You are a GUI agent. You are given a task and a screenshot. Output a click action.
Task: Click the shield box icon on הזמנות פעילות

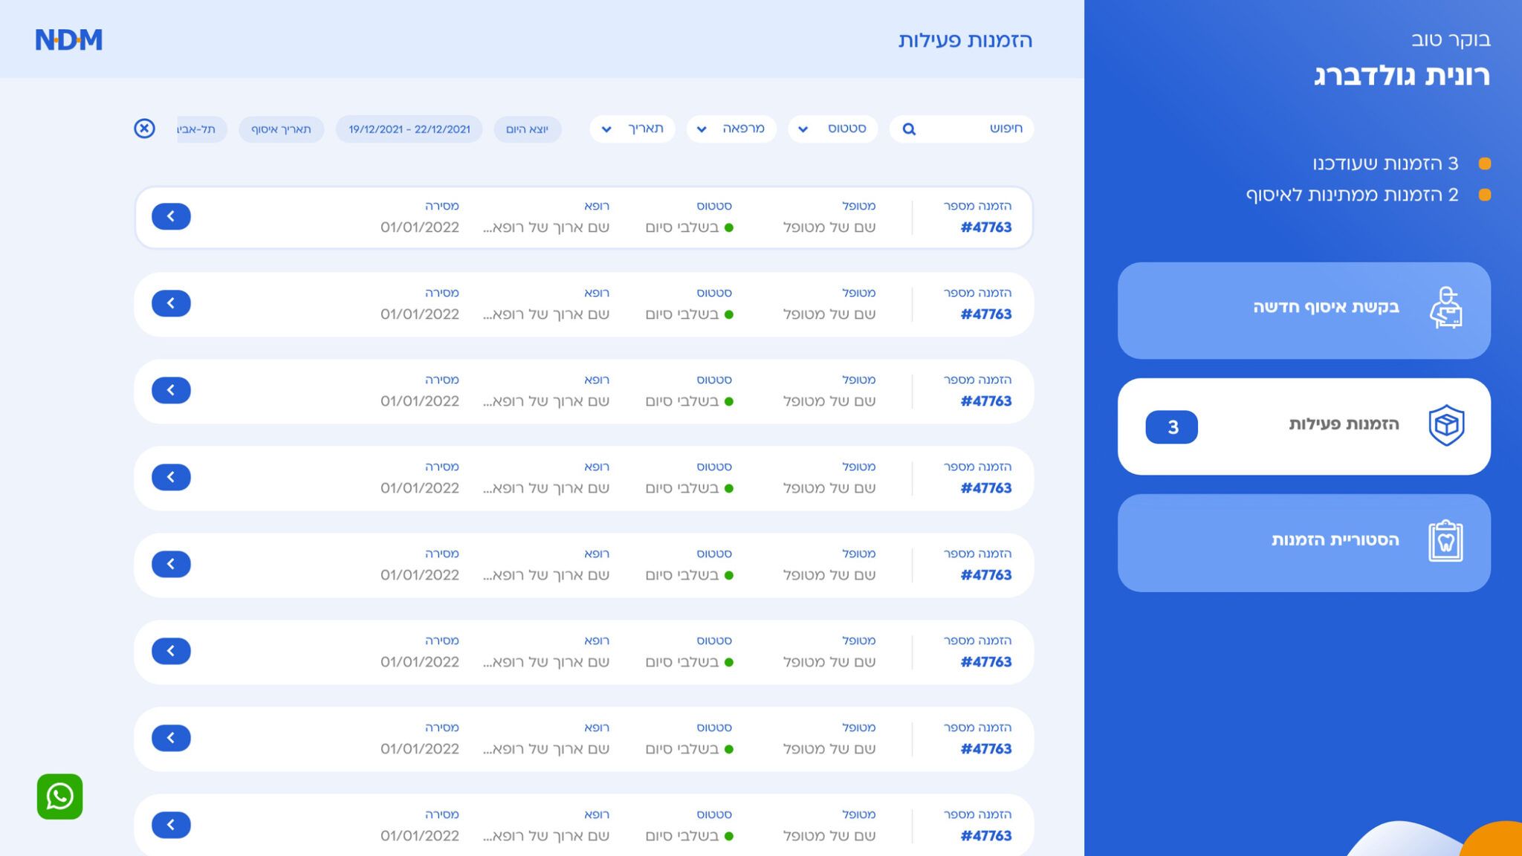point(1446,425)
